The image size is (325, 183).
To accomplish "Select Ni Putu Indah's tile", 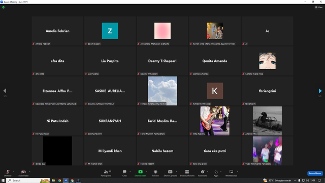I will [x=57, y=121].
